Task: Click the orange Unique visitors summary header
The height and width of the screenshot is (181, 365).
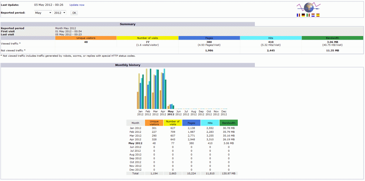Action: 86,38
